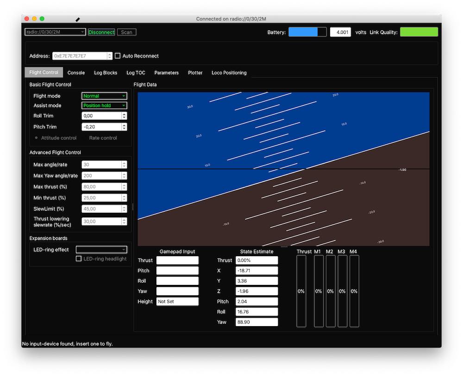
Task: Click the Max thrust stepper arrows
Action: [124, 187]
